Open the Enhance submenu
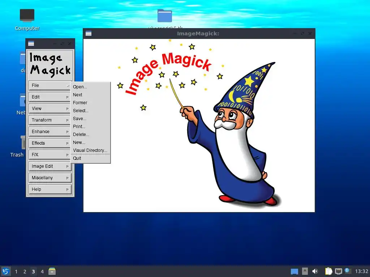The height and width of the screenshot is (277, 370). point(50,132)
